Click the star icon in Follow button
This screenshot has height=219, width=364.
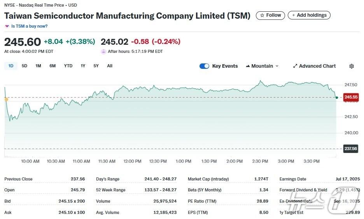pyautogui.click(x=262, y=16)
